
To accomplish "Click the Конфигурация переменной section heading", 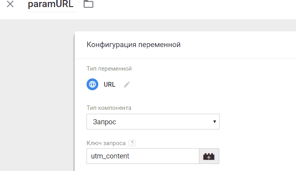I will click(x=134, y=45).
